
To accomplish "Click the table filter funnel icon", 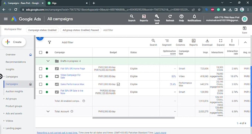I will tap(50, 42).
